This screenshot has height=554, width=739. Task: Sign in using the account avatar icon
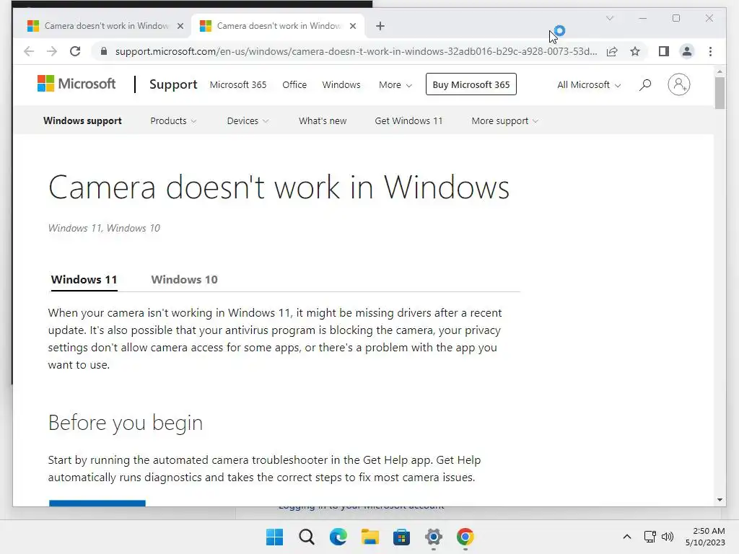[x=678, y=85]
